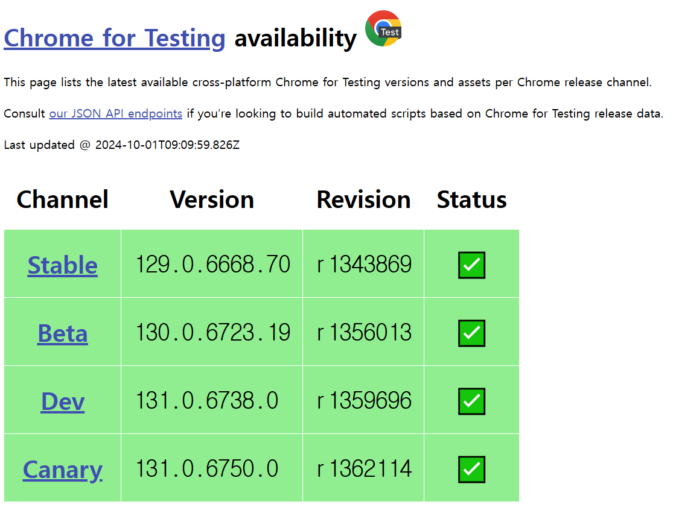Click the Version column header

coord(212,200)
